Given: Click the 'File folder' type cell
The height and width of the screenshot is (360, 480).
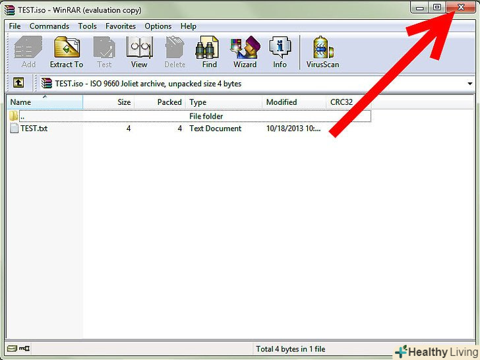Looking at the screenshot, I should (206, 116).
